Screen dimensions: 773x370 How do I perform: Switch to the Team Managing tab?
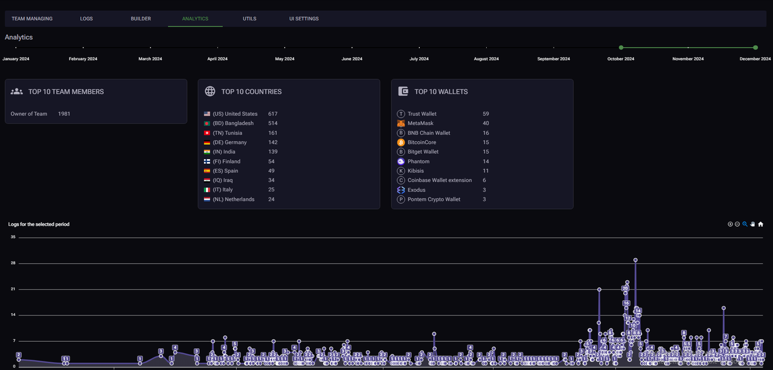pos(32,19)
